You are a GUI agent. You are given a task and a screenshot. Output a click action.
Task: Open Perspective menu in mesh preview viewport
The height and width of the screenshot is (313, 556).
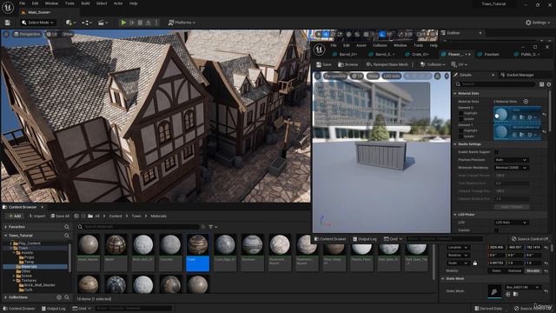pos(335,76)
